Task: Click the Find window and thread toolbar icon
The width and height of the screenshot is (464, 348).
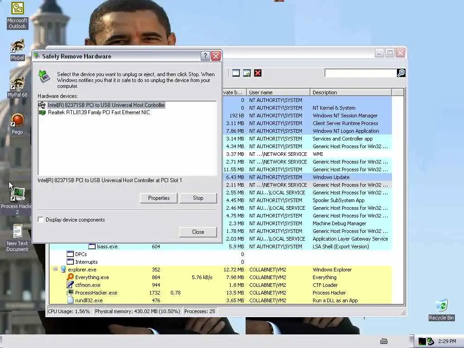Action: pyautogui.click(x=247, y=73)
